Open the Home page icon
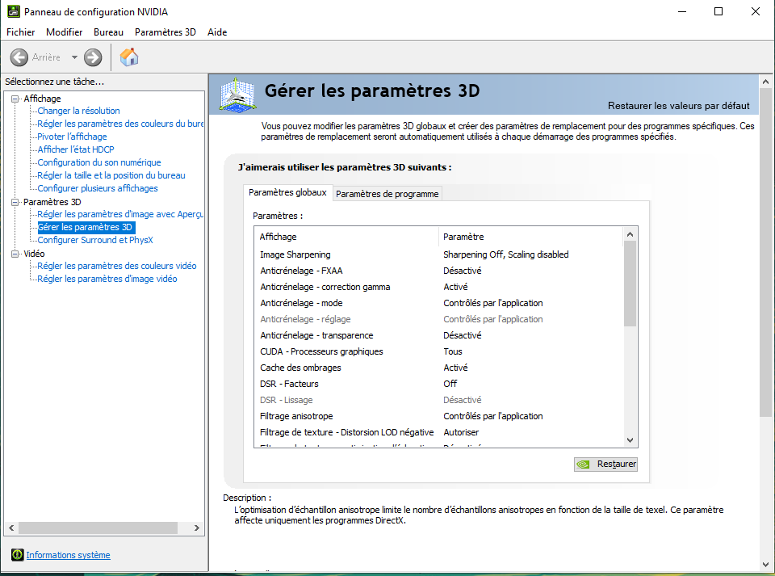Image resolution: width=775 pixels, height=576 pixels. coord(129,57)
